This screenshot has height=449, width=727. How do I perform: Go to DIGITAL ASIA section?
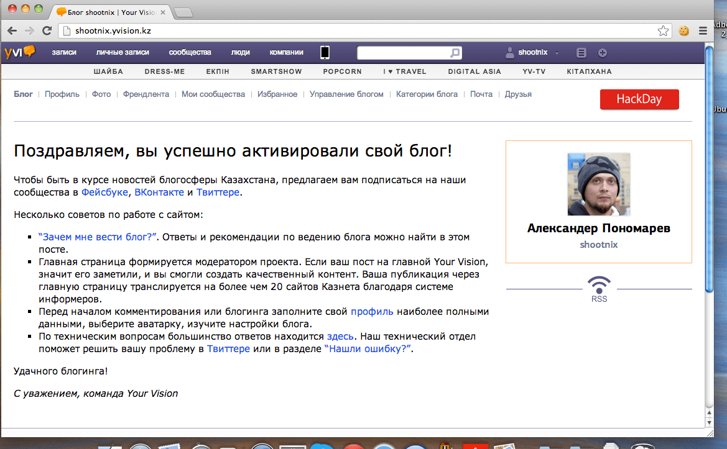(x=475, y=71)
